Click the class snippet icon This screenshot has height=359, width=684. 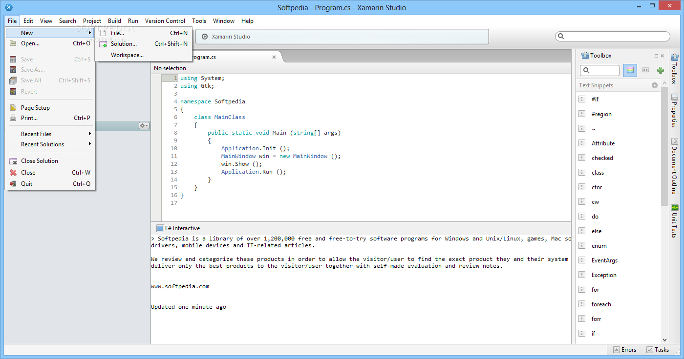coord(582,172)
